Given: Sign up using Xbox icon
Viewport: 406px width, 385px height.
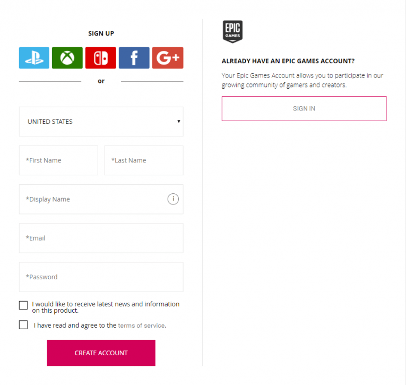Looking at the screenshot, I should pos(67,58).
